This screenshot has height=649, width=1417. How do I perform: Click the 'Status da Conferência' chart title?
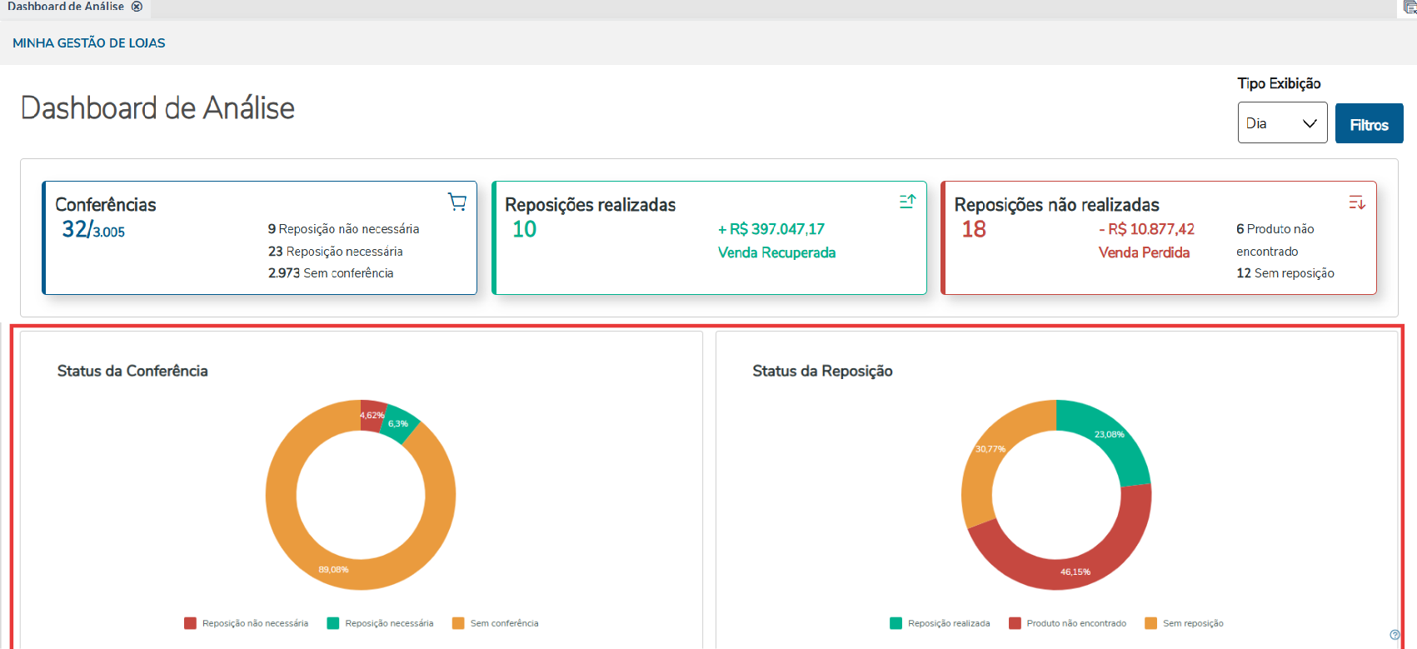click(x=132, y=371)
